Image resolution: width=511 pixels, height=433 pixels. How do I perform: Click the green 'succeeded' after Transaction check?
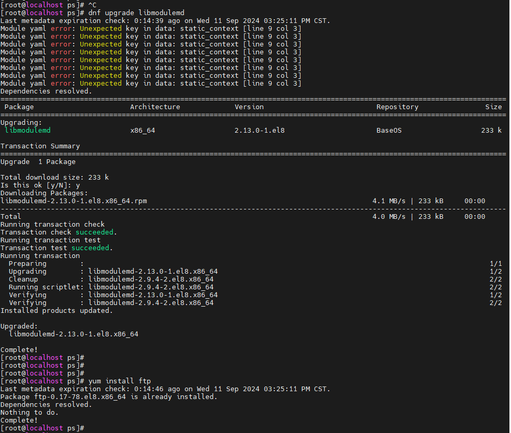[x=94, y=232]
